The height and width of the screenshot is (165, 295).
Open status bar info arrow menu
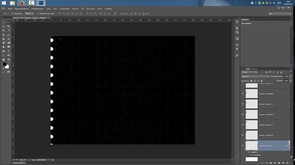pyautogui.click(x=53, y=160)
